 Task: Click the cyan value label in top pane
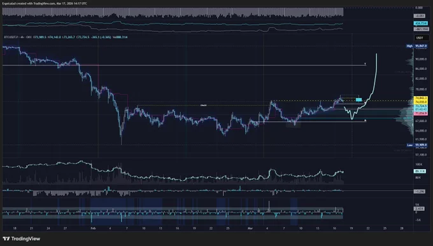tap(421, 24)
